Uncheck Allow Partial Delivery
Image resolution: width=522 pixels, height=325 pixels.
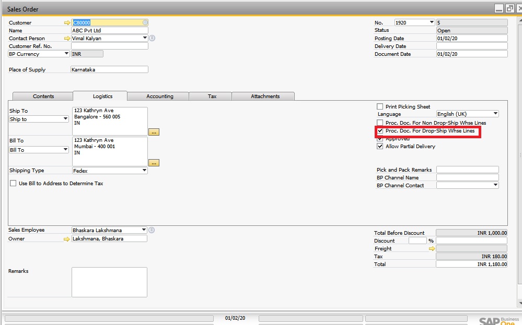pos(380,146)
